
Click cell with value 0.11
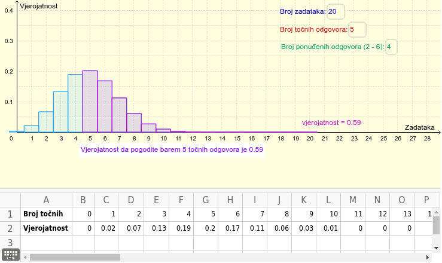255,229
